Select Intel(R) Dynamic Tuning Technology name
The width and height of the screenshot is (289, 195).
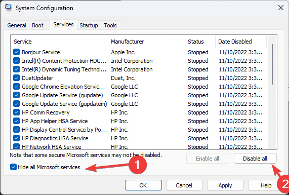tap(64, 69)
